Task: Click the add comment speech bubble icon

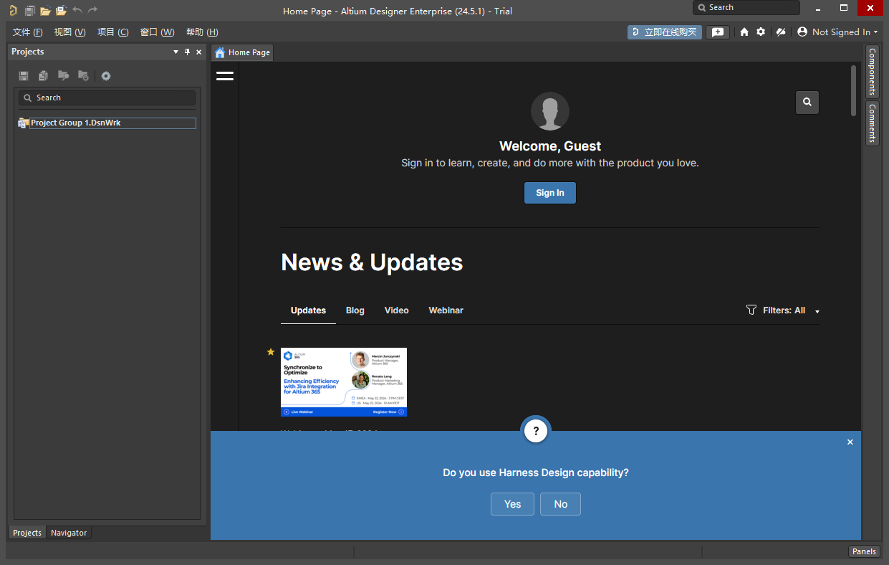Action: pos(718,32)
